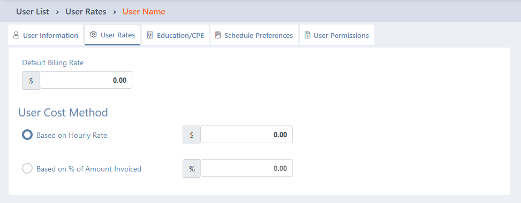This screenshot has height=203, width=521.
Task: Click the gear icon on User Rates tab
Action: tap(93, 35)
